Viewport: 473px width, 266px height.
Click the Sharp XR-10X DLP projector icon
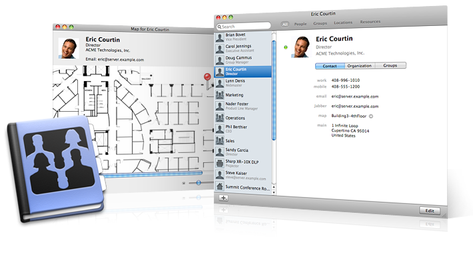point(220,164)
